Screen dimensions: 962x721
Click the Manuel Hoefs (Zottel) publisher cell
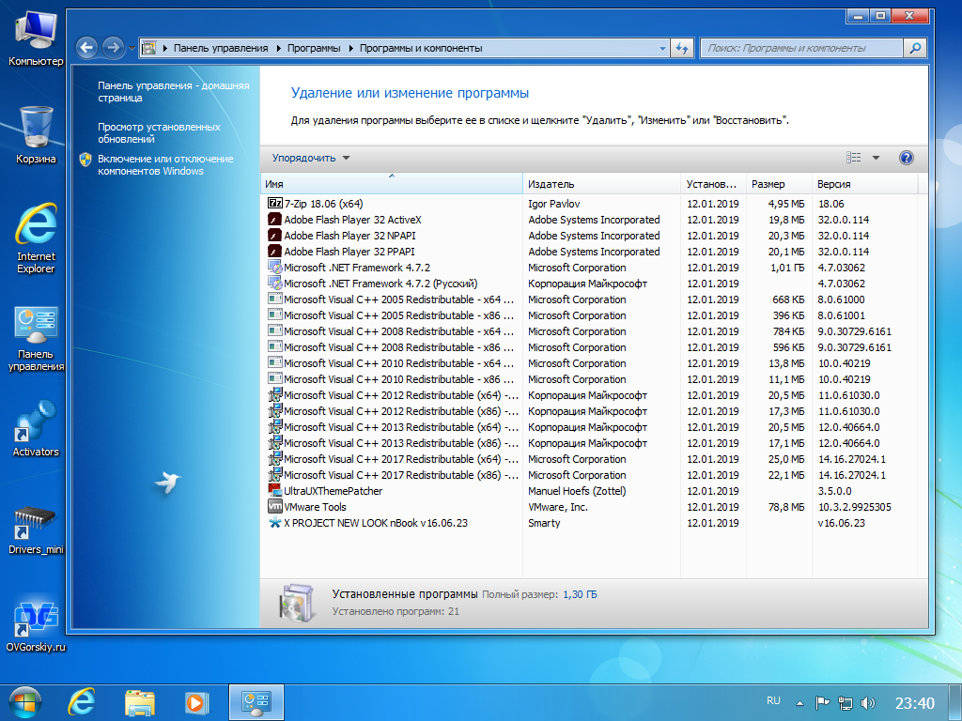pyautogui.click(x=577, y=490)
